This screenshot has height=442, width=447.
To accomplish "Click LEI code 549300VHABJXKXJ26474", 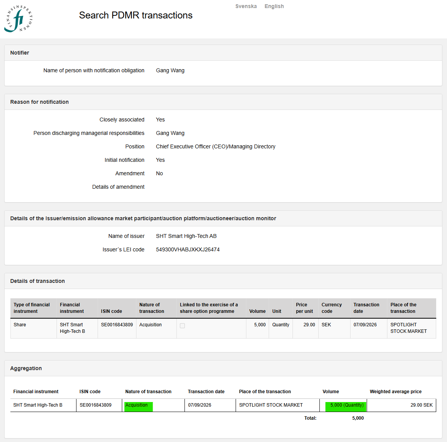I will pos(188,249).
